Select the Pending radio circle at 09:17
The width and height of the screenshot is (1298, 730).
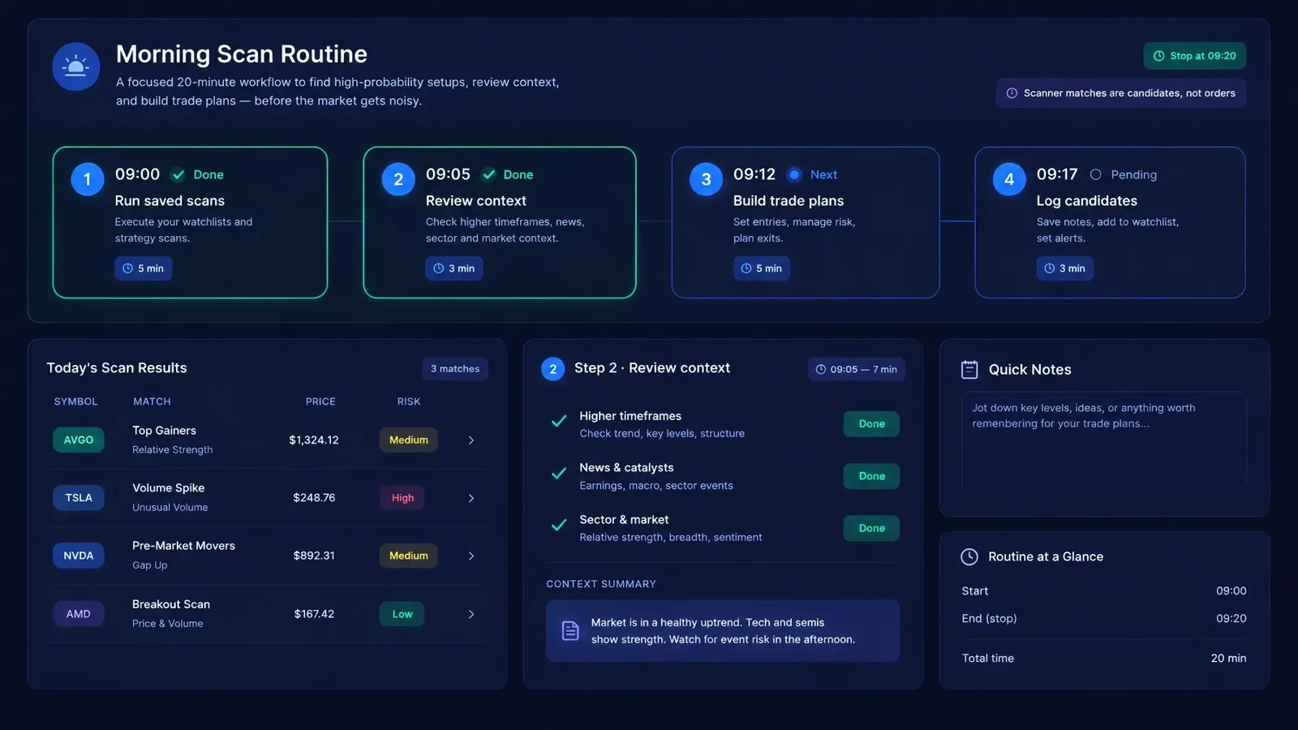tap(1095, 174)
